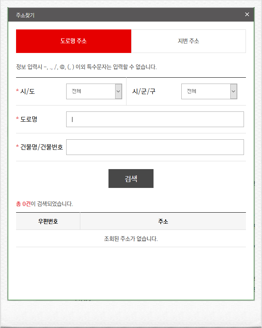262x328 pixels.
Task: Click the 검색 button
Action: [x=131, y=179]
